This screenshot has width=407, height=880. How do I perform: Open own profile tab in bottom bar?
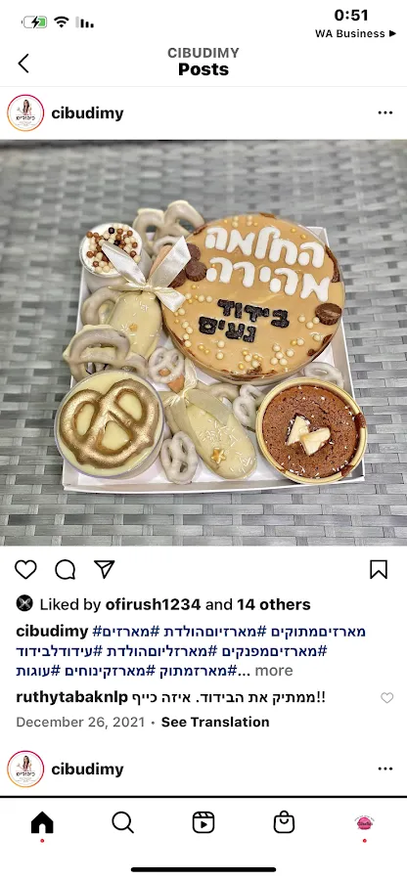(x=364, y=822)
